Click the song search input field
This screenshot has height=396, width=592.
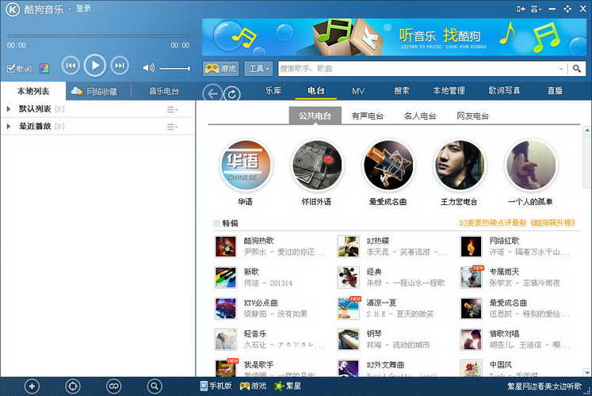click(418, 69)
